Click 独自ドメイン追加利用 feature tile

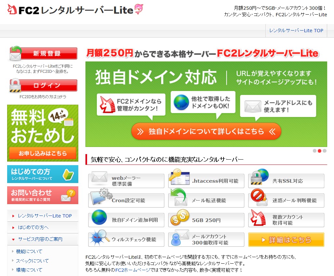(126, 220)
